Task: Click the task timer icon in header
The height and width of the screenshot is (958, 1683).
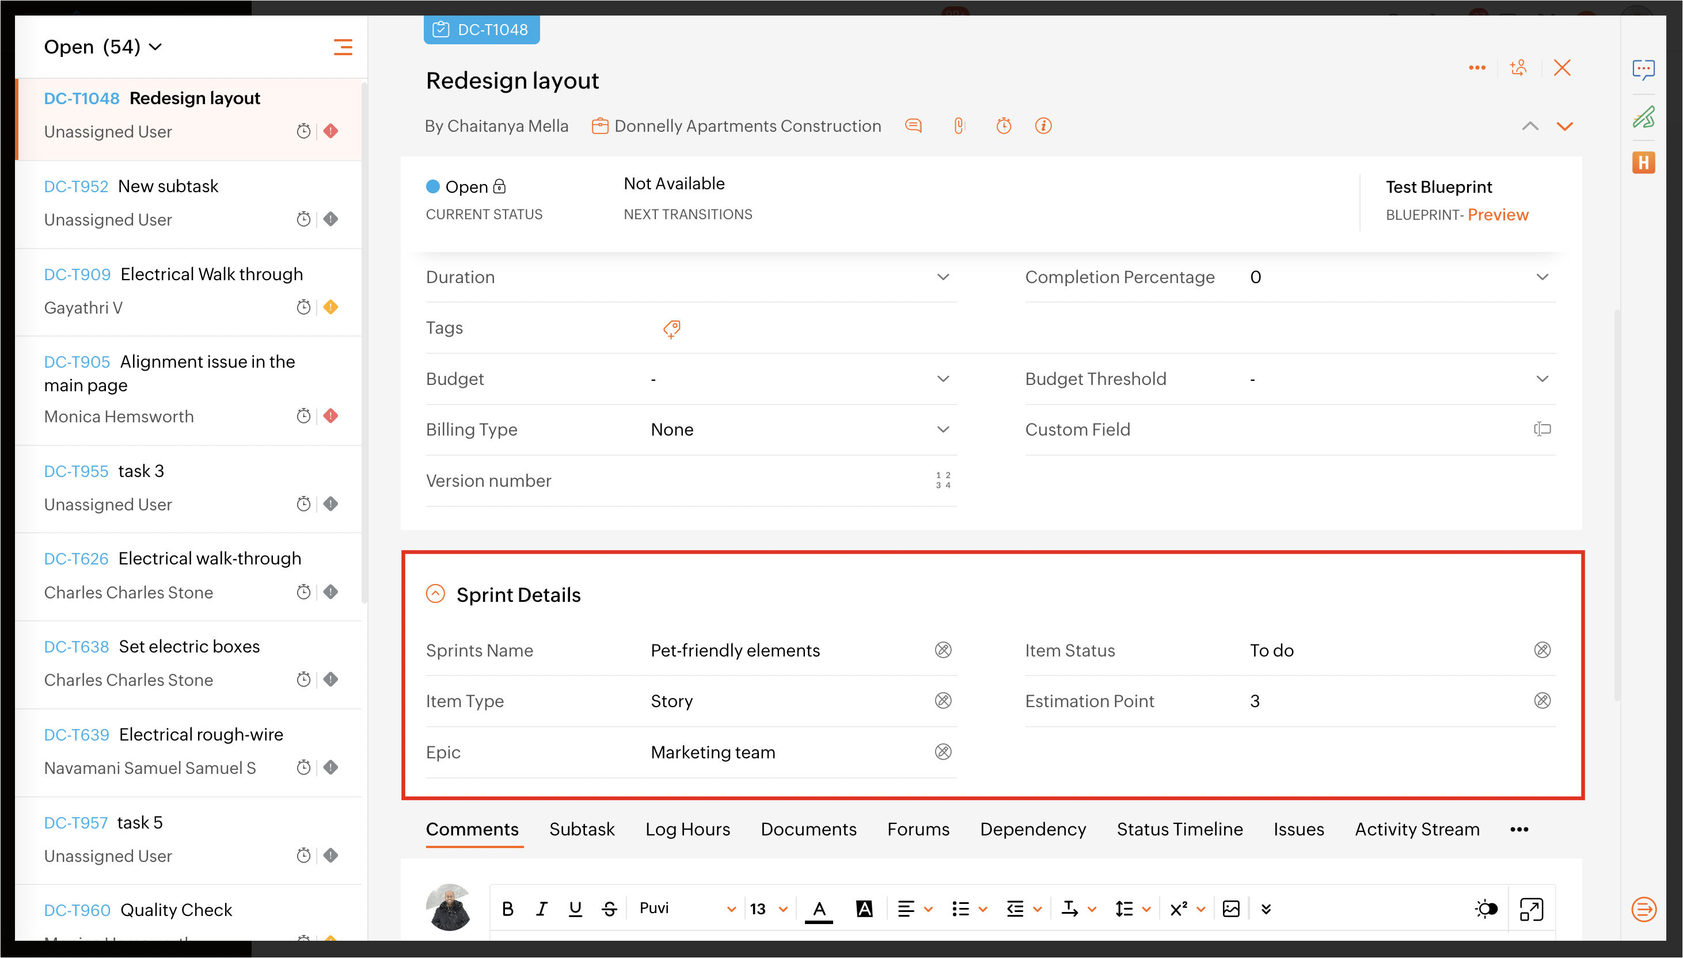Action: point(1003,125)
